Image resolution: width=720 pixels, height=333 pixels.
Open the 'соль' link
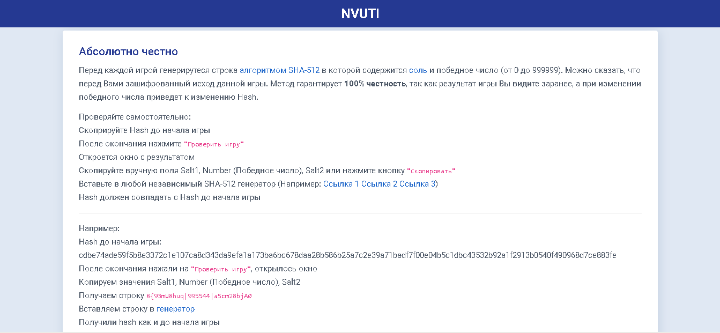coord(418,70)
